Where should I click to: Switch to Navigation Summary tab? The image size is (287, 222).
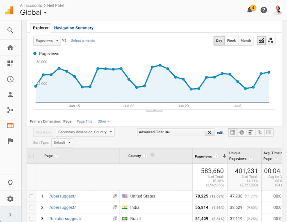pos(73,28)
